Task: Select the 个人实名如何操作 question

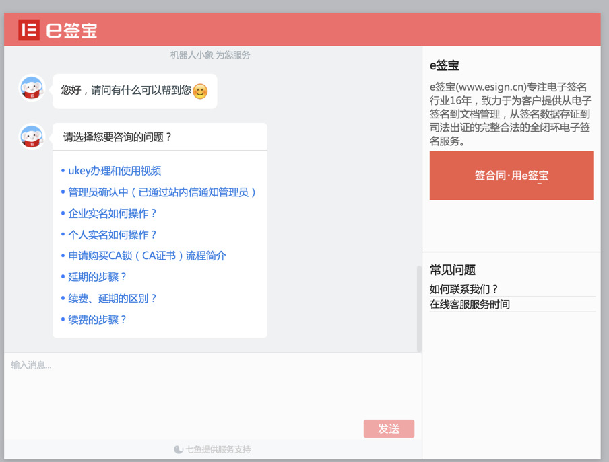Action: [112, 234]
